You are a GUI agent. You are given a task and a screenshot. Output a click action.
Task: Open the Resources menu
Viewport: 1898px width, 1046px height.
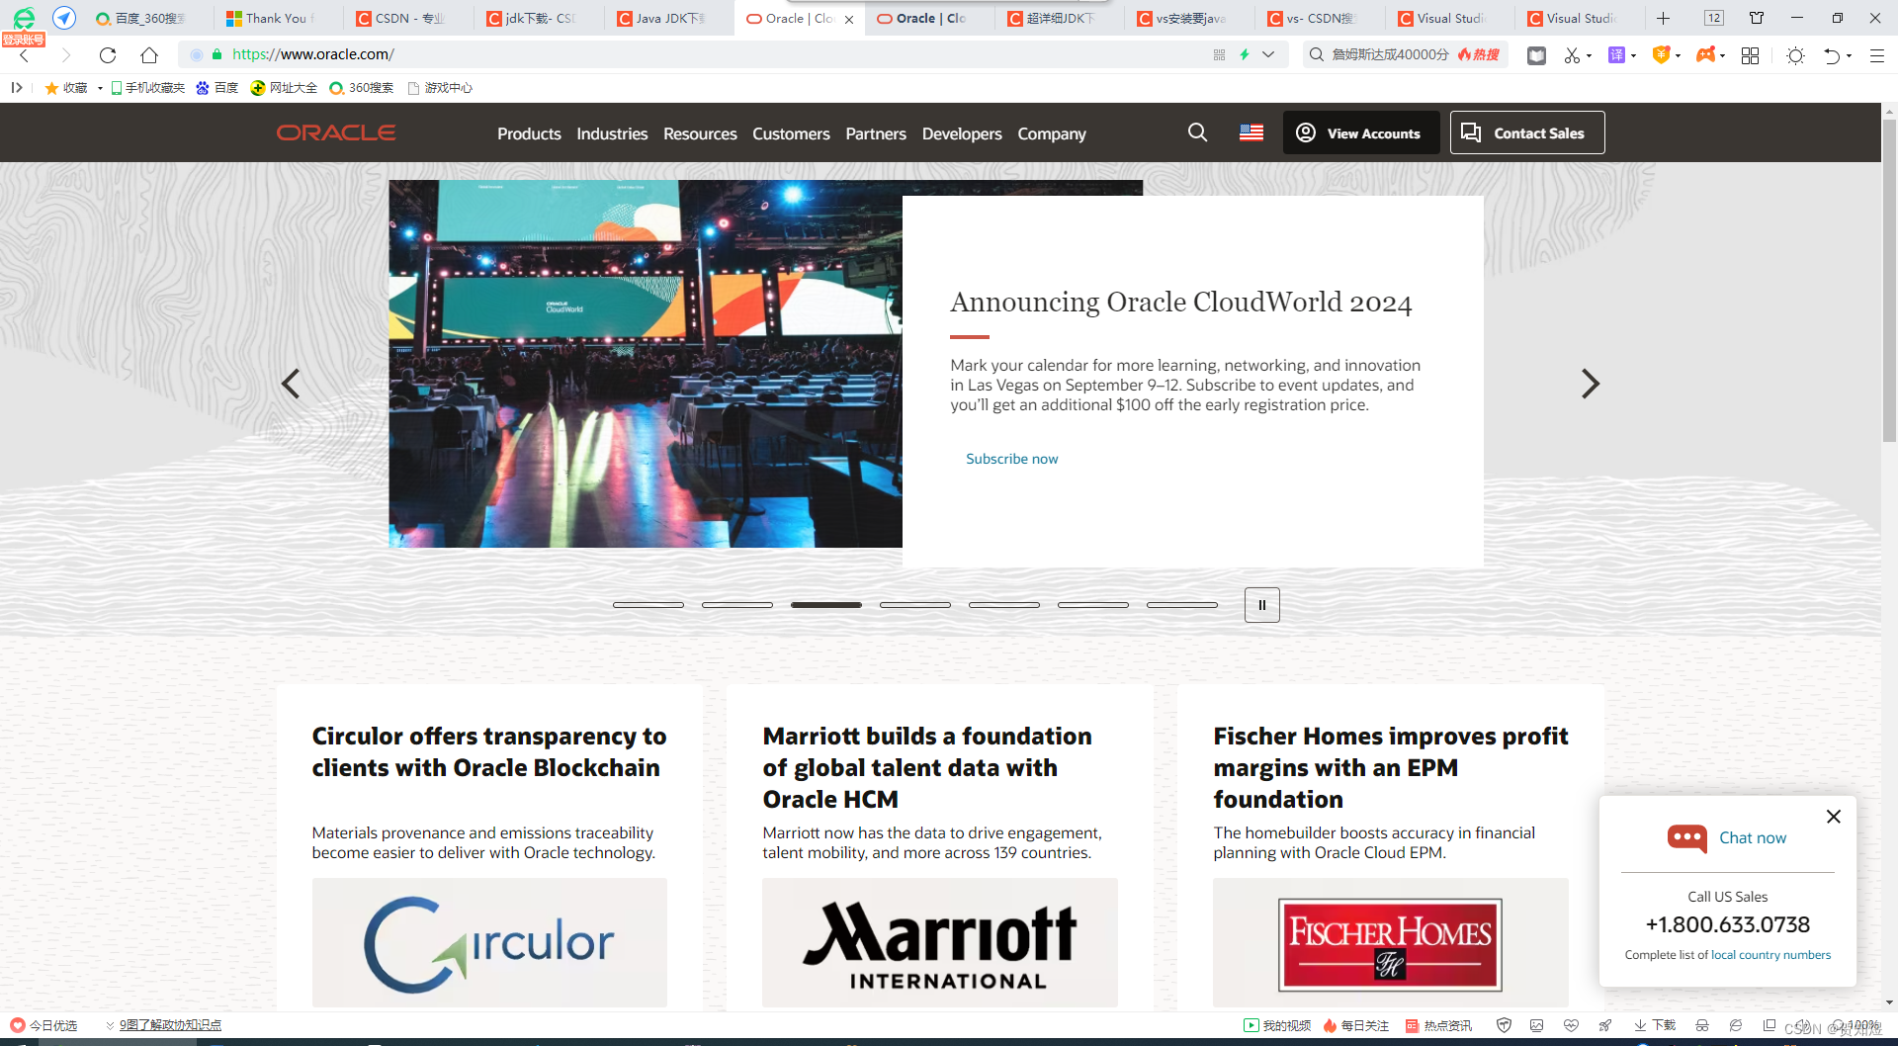point(700,133)
